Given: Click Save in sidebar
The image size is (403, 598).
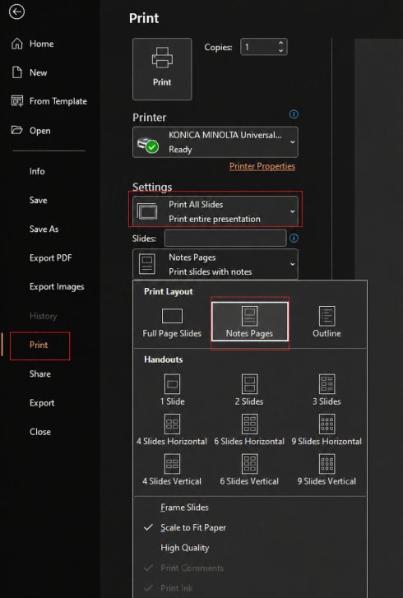Looking at the screenshot, I should click(38, 200).
